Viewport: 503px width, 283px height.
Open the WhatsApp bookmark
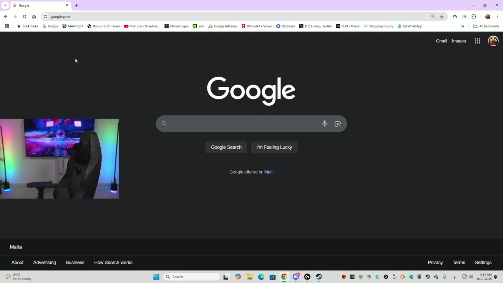pos(409,26)
